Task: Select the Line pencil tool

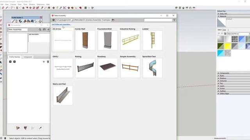Action: coord(7,8)
